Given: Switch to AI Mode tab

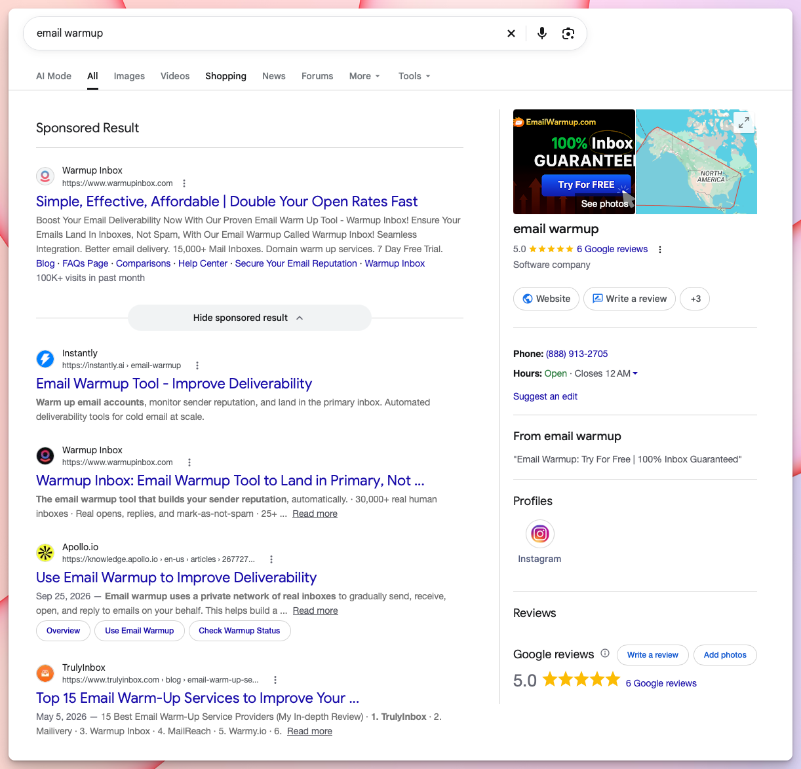Looking at the screenshot, I should click(54, 76).
